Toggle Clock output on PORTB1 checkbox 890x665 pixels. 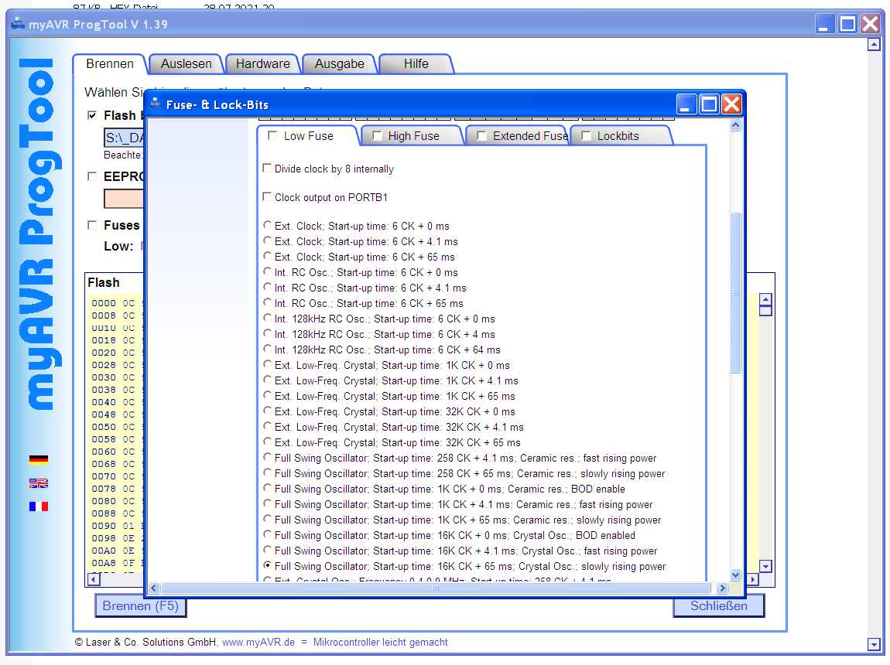pos(268,197)
